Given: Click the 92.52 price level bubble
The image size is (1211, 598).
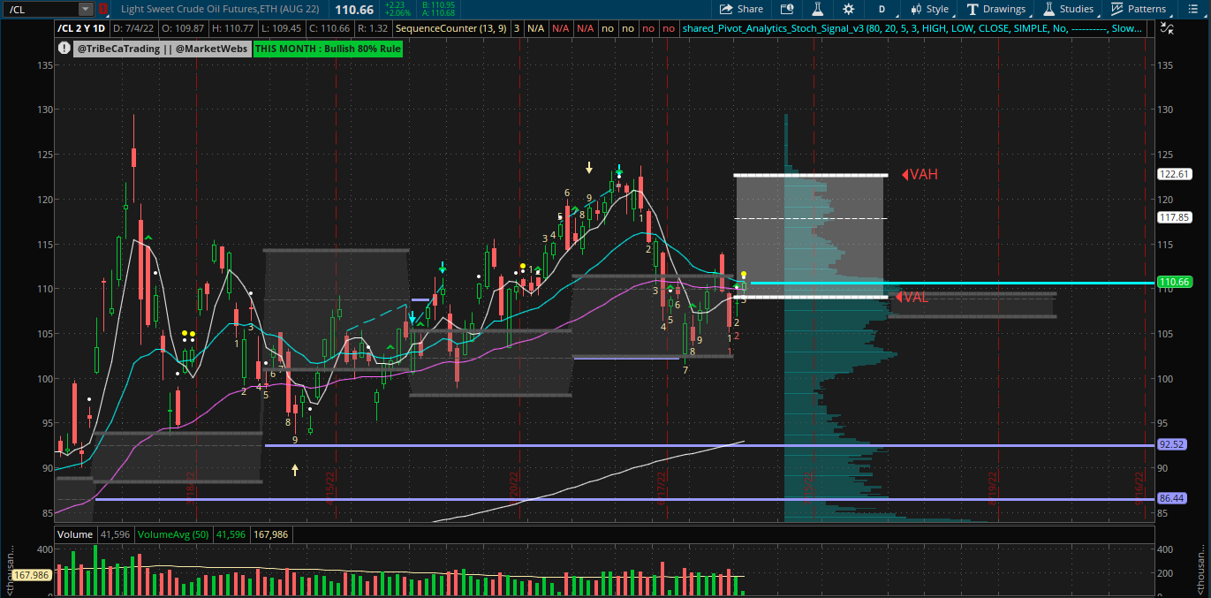Looking at the screenshot, I should click(x=1170, y=444).
